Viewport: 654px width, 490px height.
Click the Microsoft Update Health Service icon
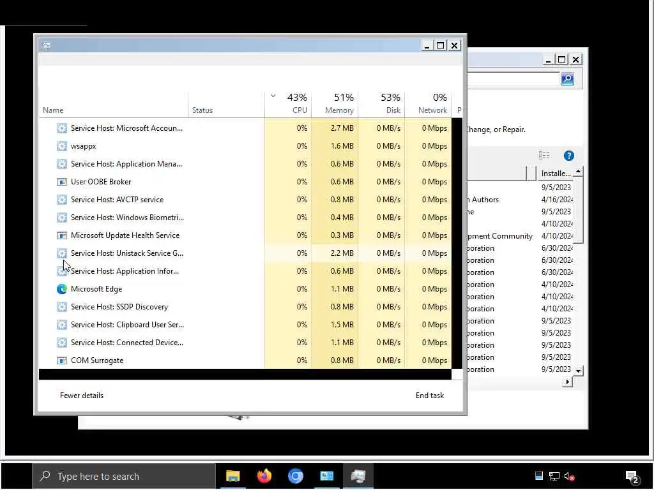tap(62, 236)
